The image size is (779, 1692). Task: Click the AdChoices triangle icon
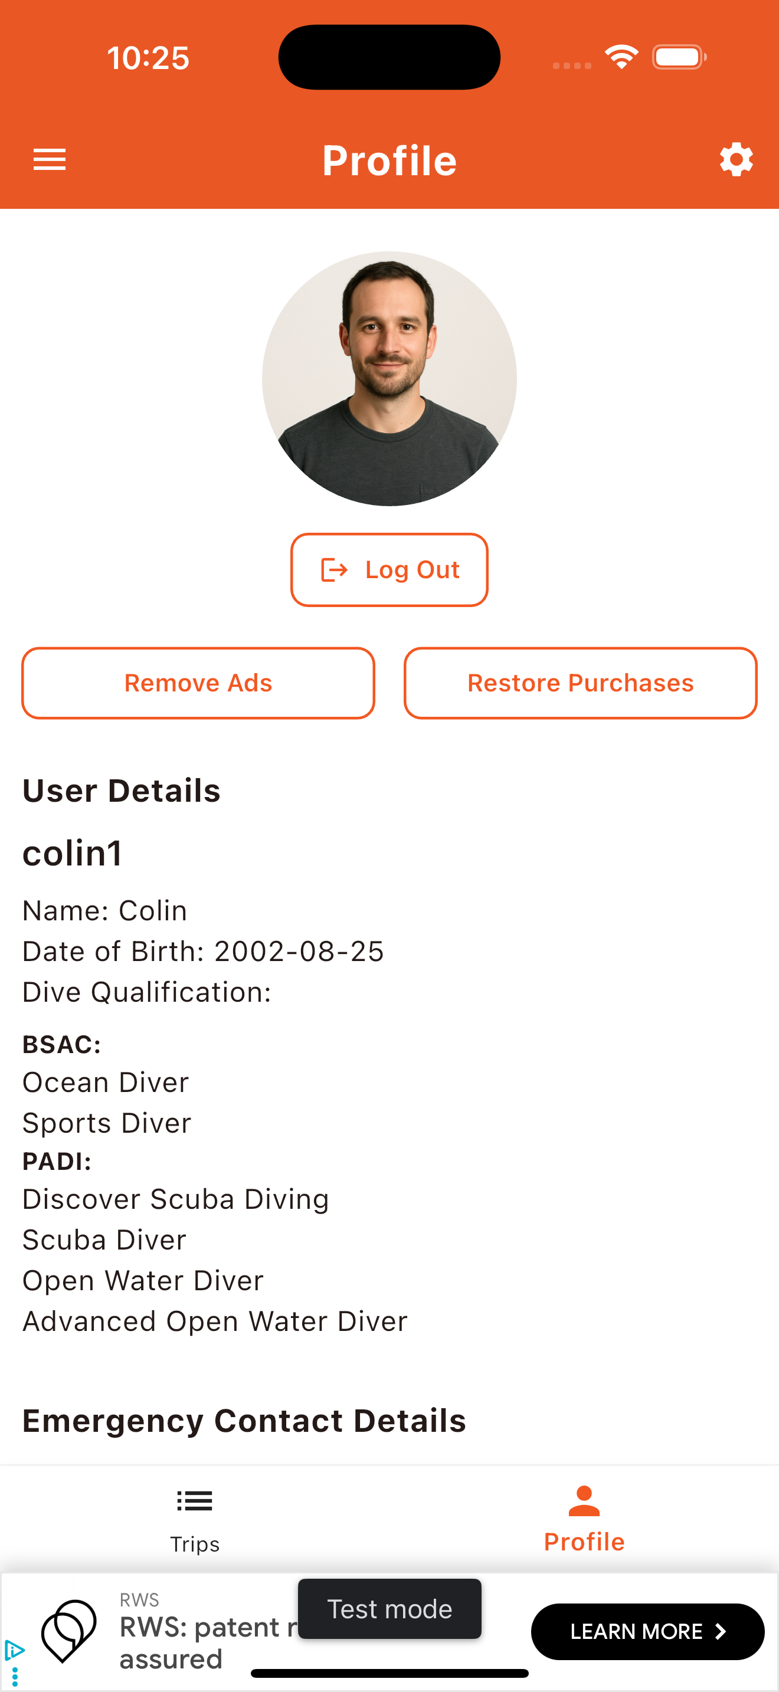tap(14, 1650)
